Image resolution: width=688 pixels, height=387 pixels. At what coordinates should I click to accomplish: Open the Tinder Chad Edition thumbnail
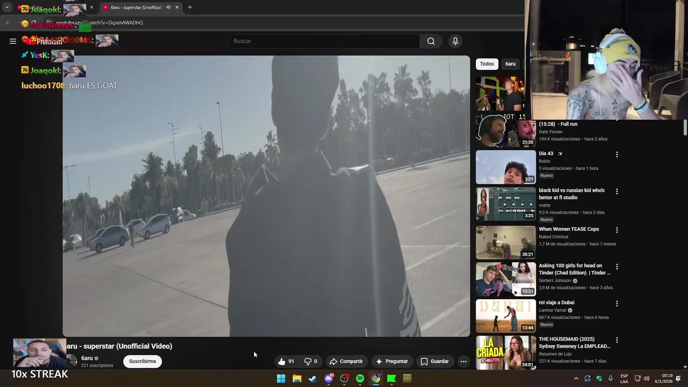(506, 279)
